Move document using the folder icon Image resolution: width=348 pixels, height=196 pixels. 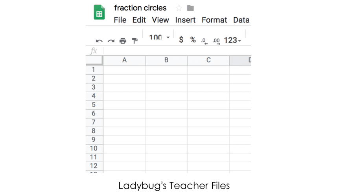pyautogui.click(x=190, y=8)
